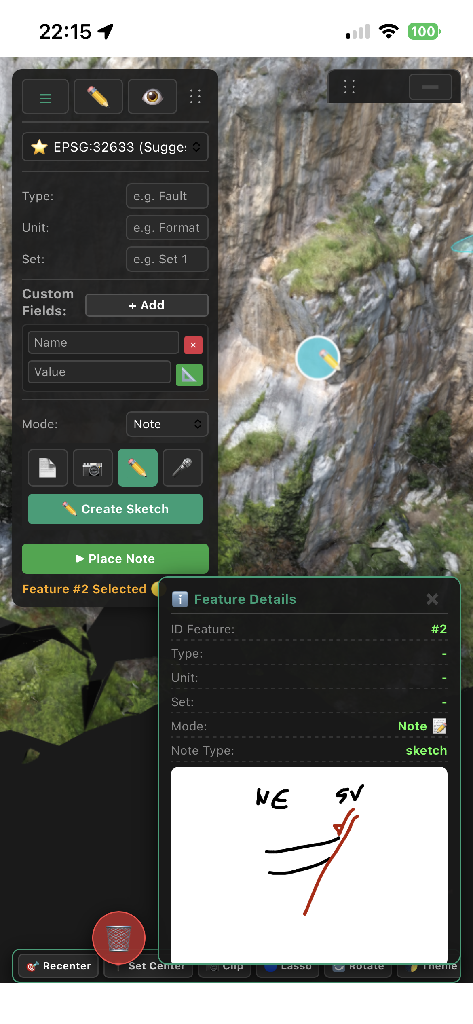473x1024 pixels.
Task: Expand the Mode dropdown showing Note
Action: click(167, 424)
